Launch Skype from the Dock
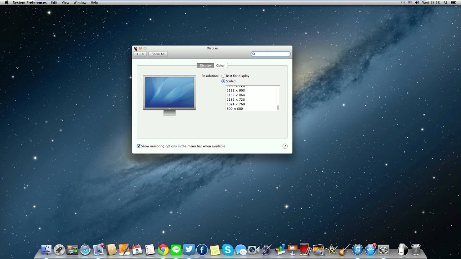The width and height of the screenshot is (461, 259). pos(228,249)
